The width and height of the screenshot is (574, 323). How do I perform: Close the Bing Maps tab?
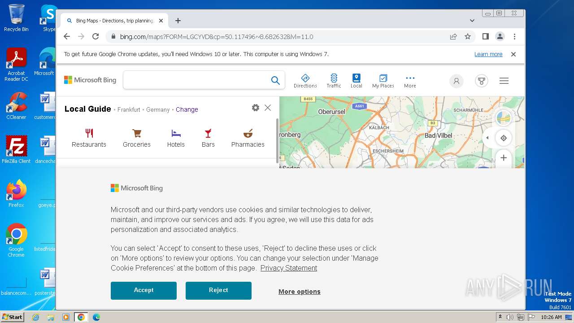pyautogui.click(x=161, y=21)
